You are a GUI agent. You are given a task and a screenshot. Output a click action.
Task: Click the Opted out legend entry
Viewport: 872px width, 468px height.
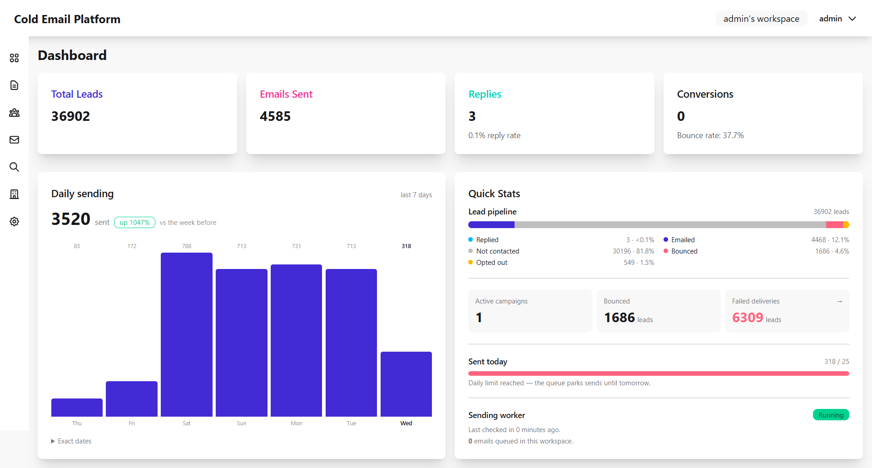click(561, 263)
